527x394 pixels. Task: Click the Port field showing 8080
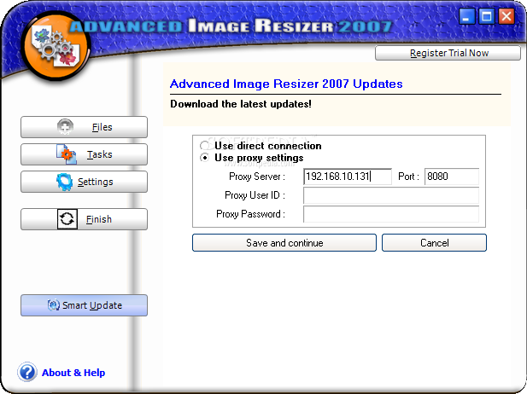tap(452, 177)
